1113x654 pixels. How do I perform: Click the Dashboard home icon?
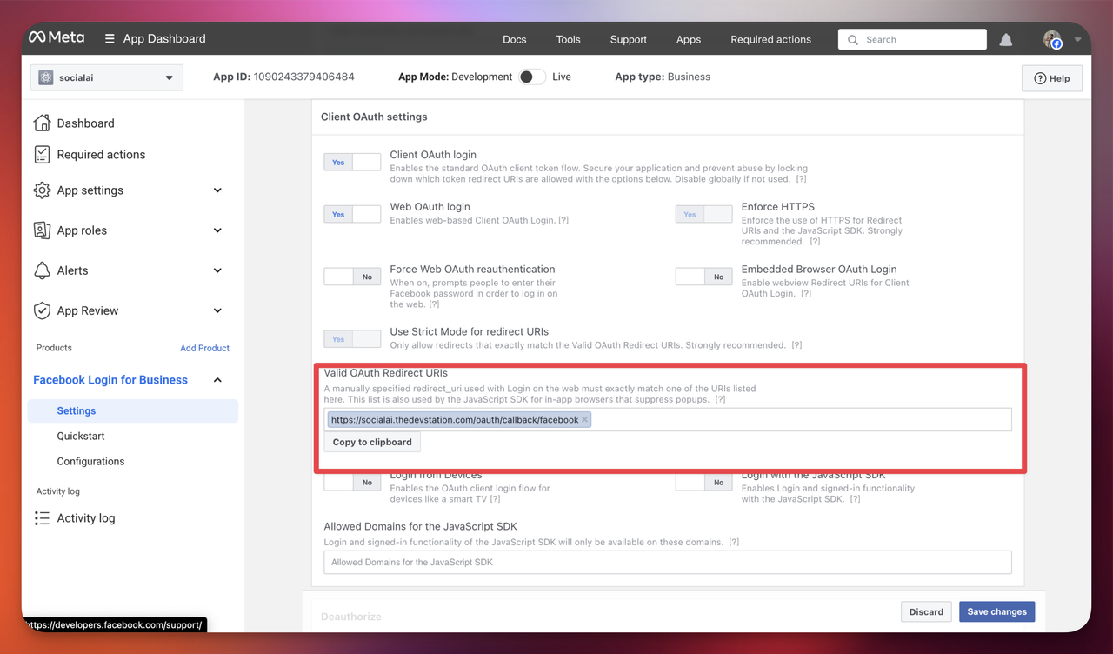click(42, 123)
